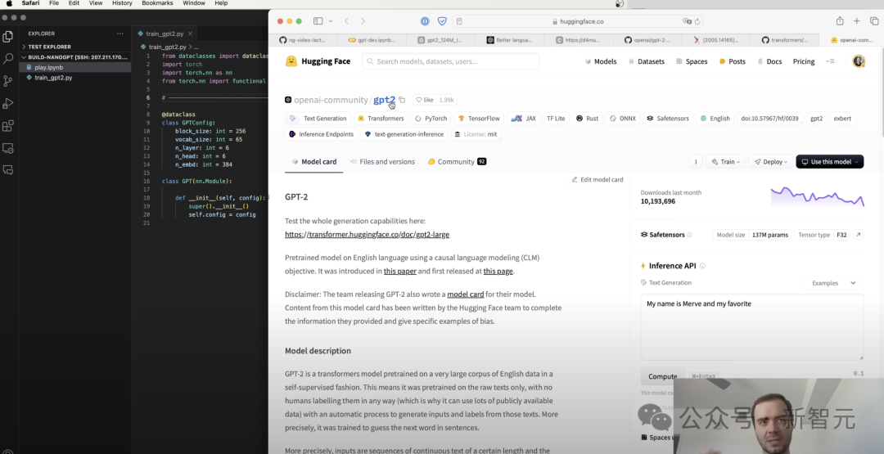Open the Extensions view icon
Viewport: 884px width, 454px height.
[8, 126]
